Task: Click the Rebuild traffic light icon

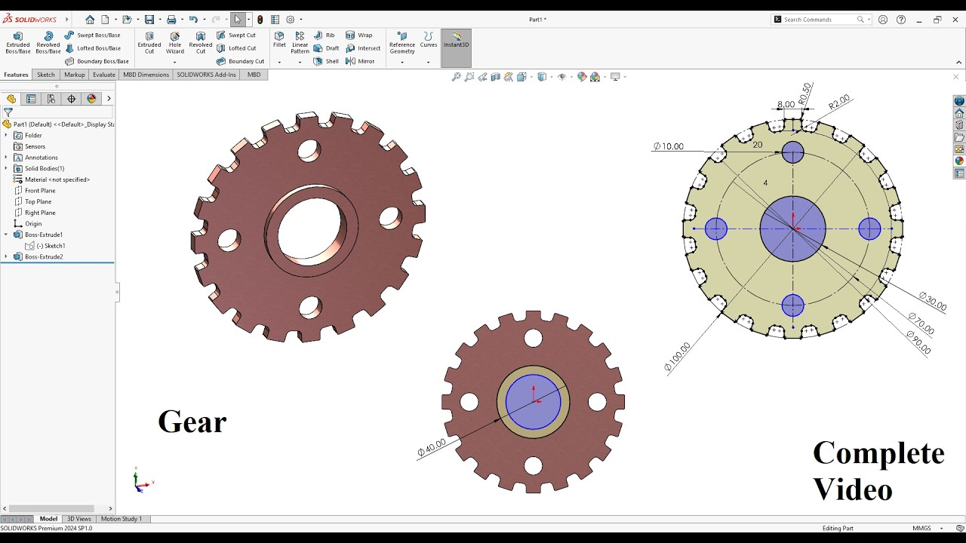Action: 260,20
